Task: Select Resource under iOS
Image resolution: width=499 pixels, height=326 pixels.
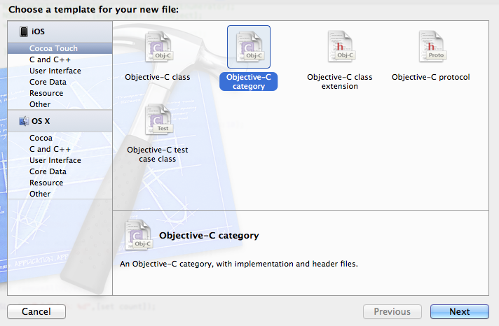Action: pyautogui.click(x=60, y=93)
